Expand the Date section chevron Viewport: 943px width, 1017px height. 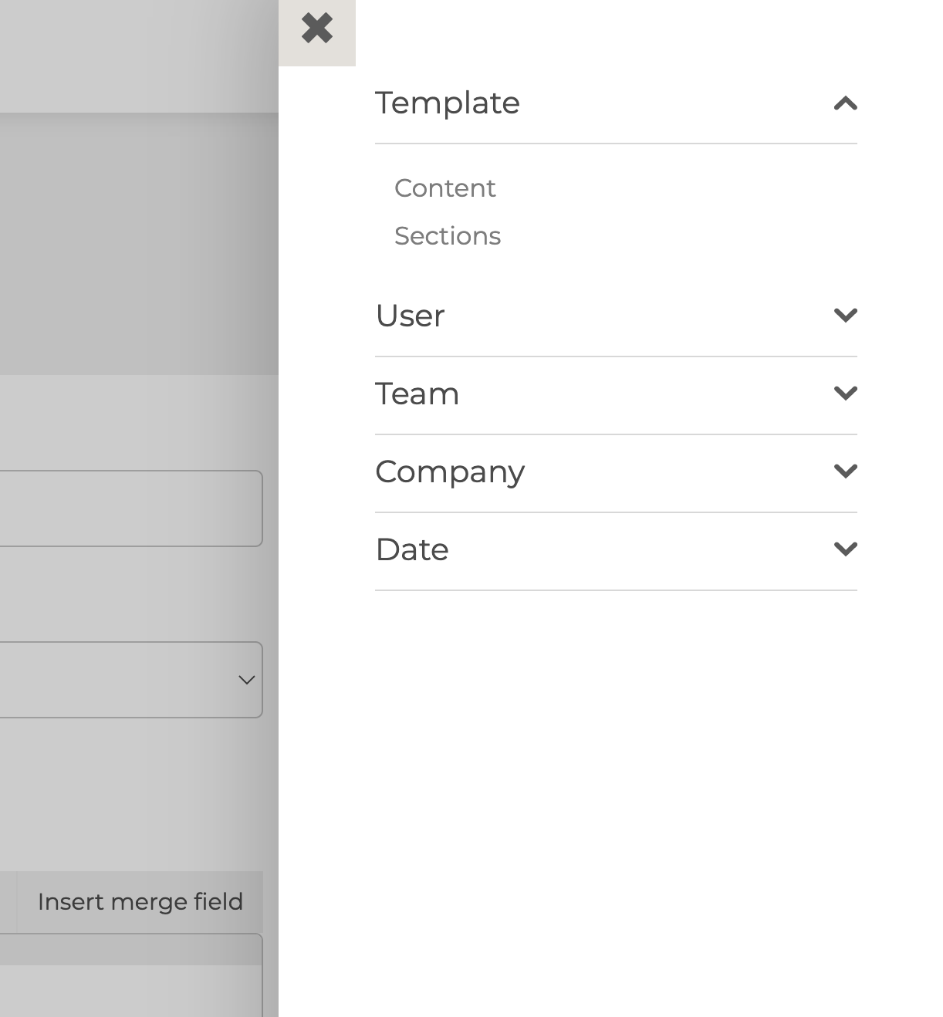click(x=845, y=549)
